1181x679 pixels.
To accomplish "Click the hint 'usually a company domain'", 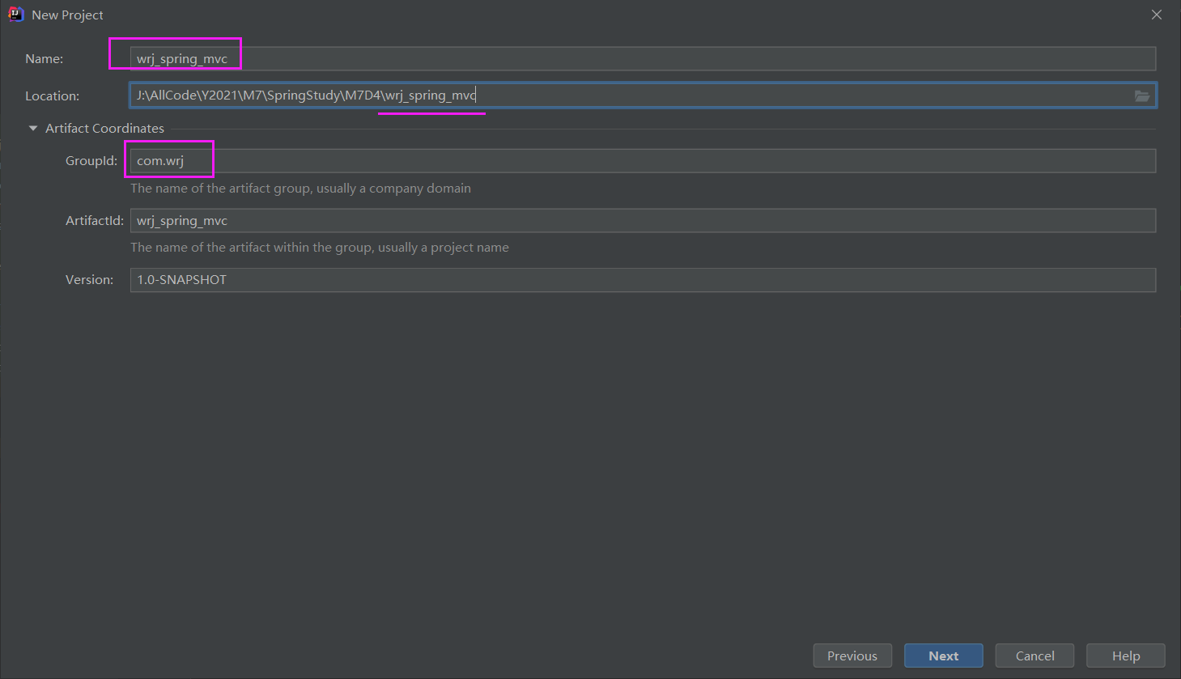I will [394, 188].
